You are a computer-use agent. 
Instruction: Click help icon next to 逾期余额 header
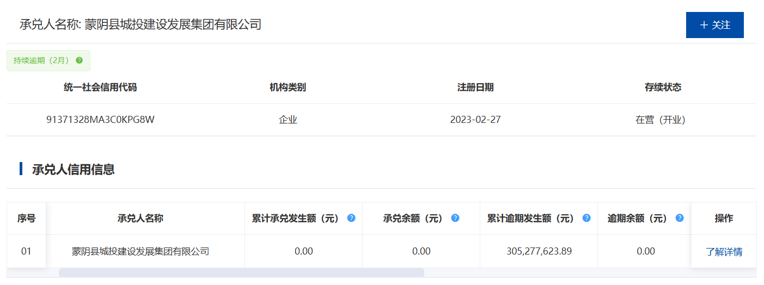[x=680, y=218]
